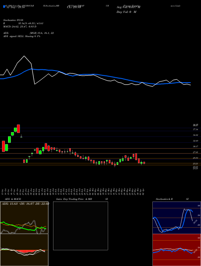Click the ADX panel with the green line
This screenshot has width=201, height=266.
point(24,218)
